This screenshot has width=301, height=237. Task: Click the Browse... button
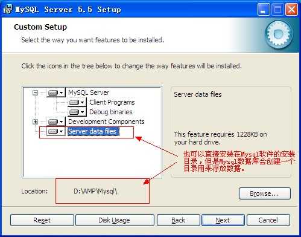[x=265, y=193]
